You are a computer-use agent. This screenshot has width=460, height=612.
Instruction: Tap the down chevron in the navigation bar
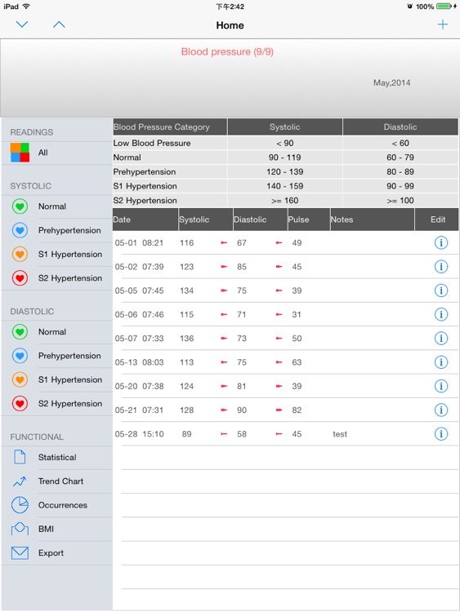click(x=22, y=24)
